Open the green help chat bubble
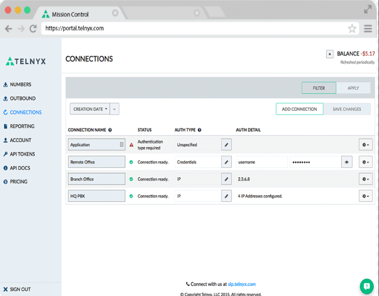Screen dimensions: 379x296 366,286
